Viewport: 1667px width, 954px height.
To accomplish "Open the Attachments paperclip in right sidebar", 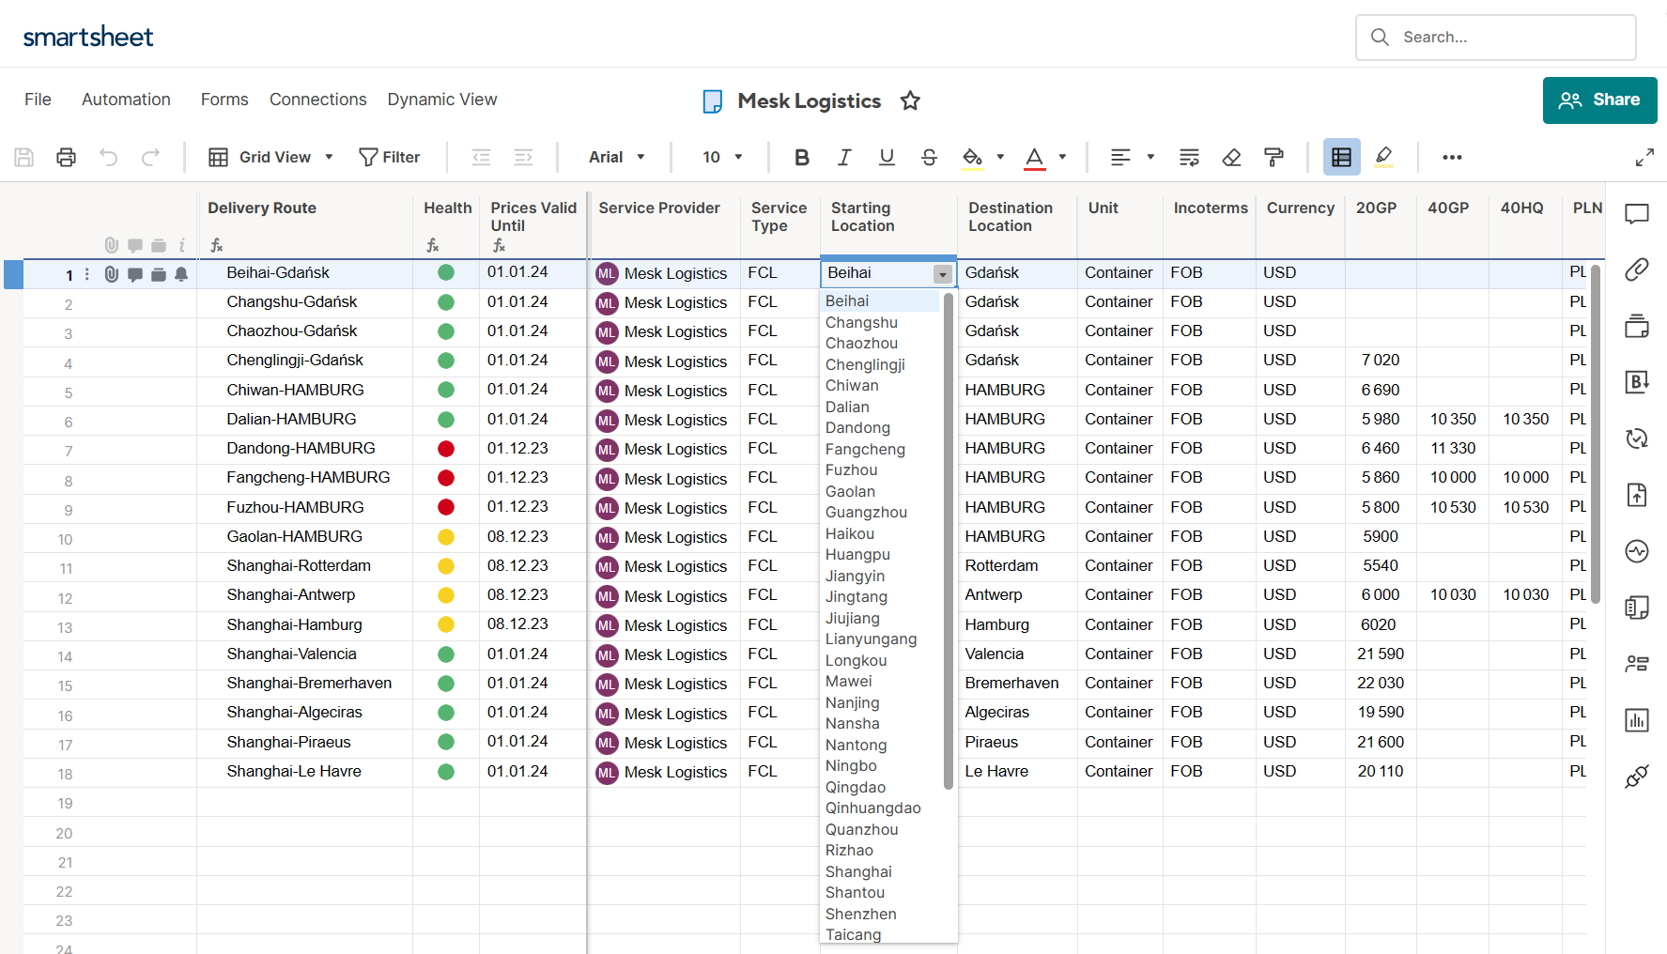I will point(1637,270).
